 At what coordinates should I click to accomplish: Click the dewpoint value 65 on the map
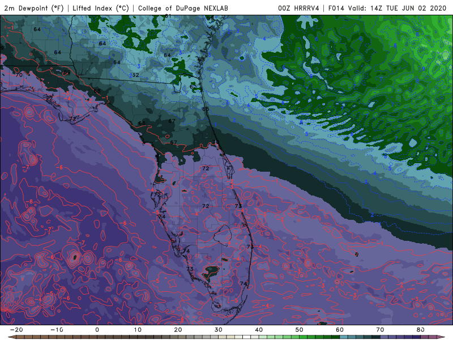206,109
